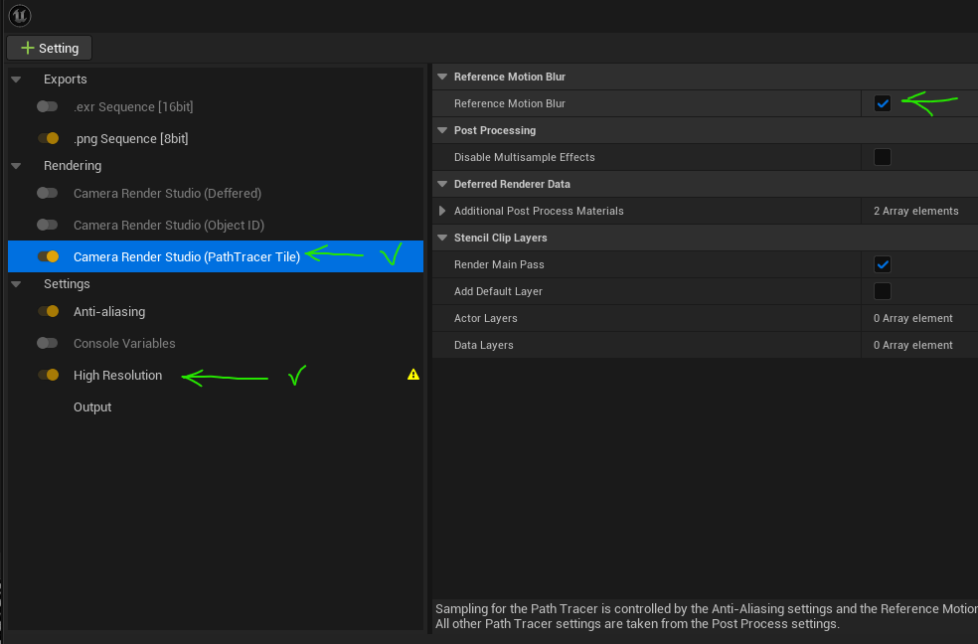Click the add Setting button
Image resolution: width=978 pixels, height=644 pixels.
(x=50, y=48)
